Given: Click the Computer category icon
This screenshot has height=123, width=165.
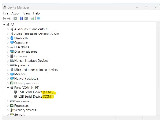Looking at the screenshot, I should pos(12,43).
